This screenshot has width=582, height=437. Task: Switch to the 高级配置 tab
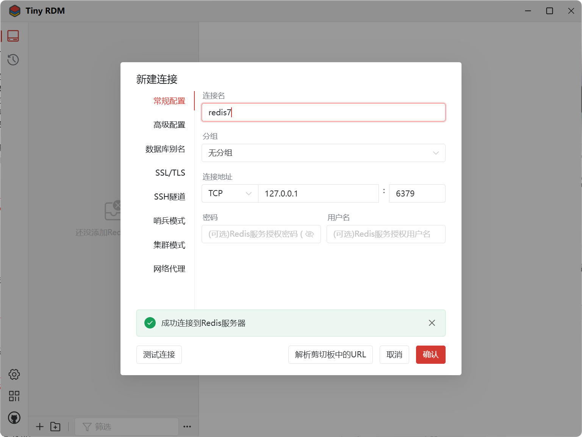(169, 125)
